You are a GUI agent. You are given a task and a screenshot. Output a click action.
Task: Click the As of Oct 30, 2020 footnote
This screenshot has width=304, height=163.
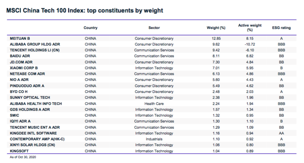click(23, 157)
